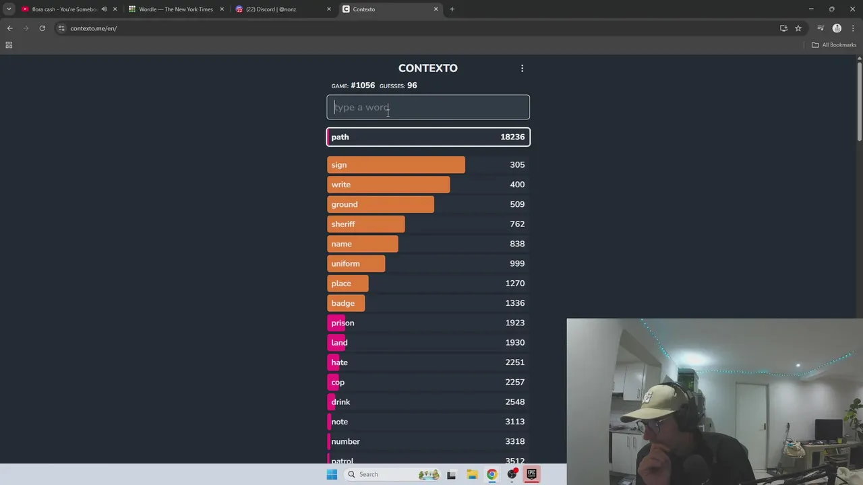Click the CONTEXTO title heading
This screenshot has width=863, height=485.
(428, 68)
